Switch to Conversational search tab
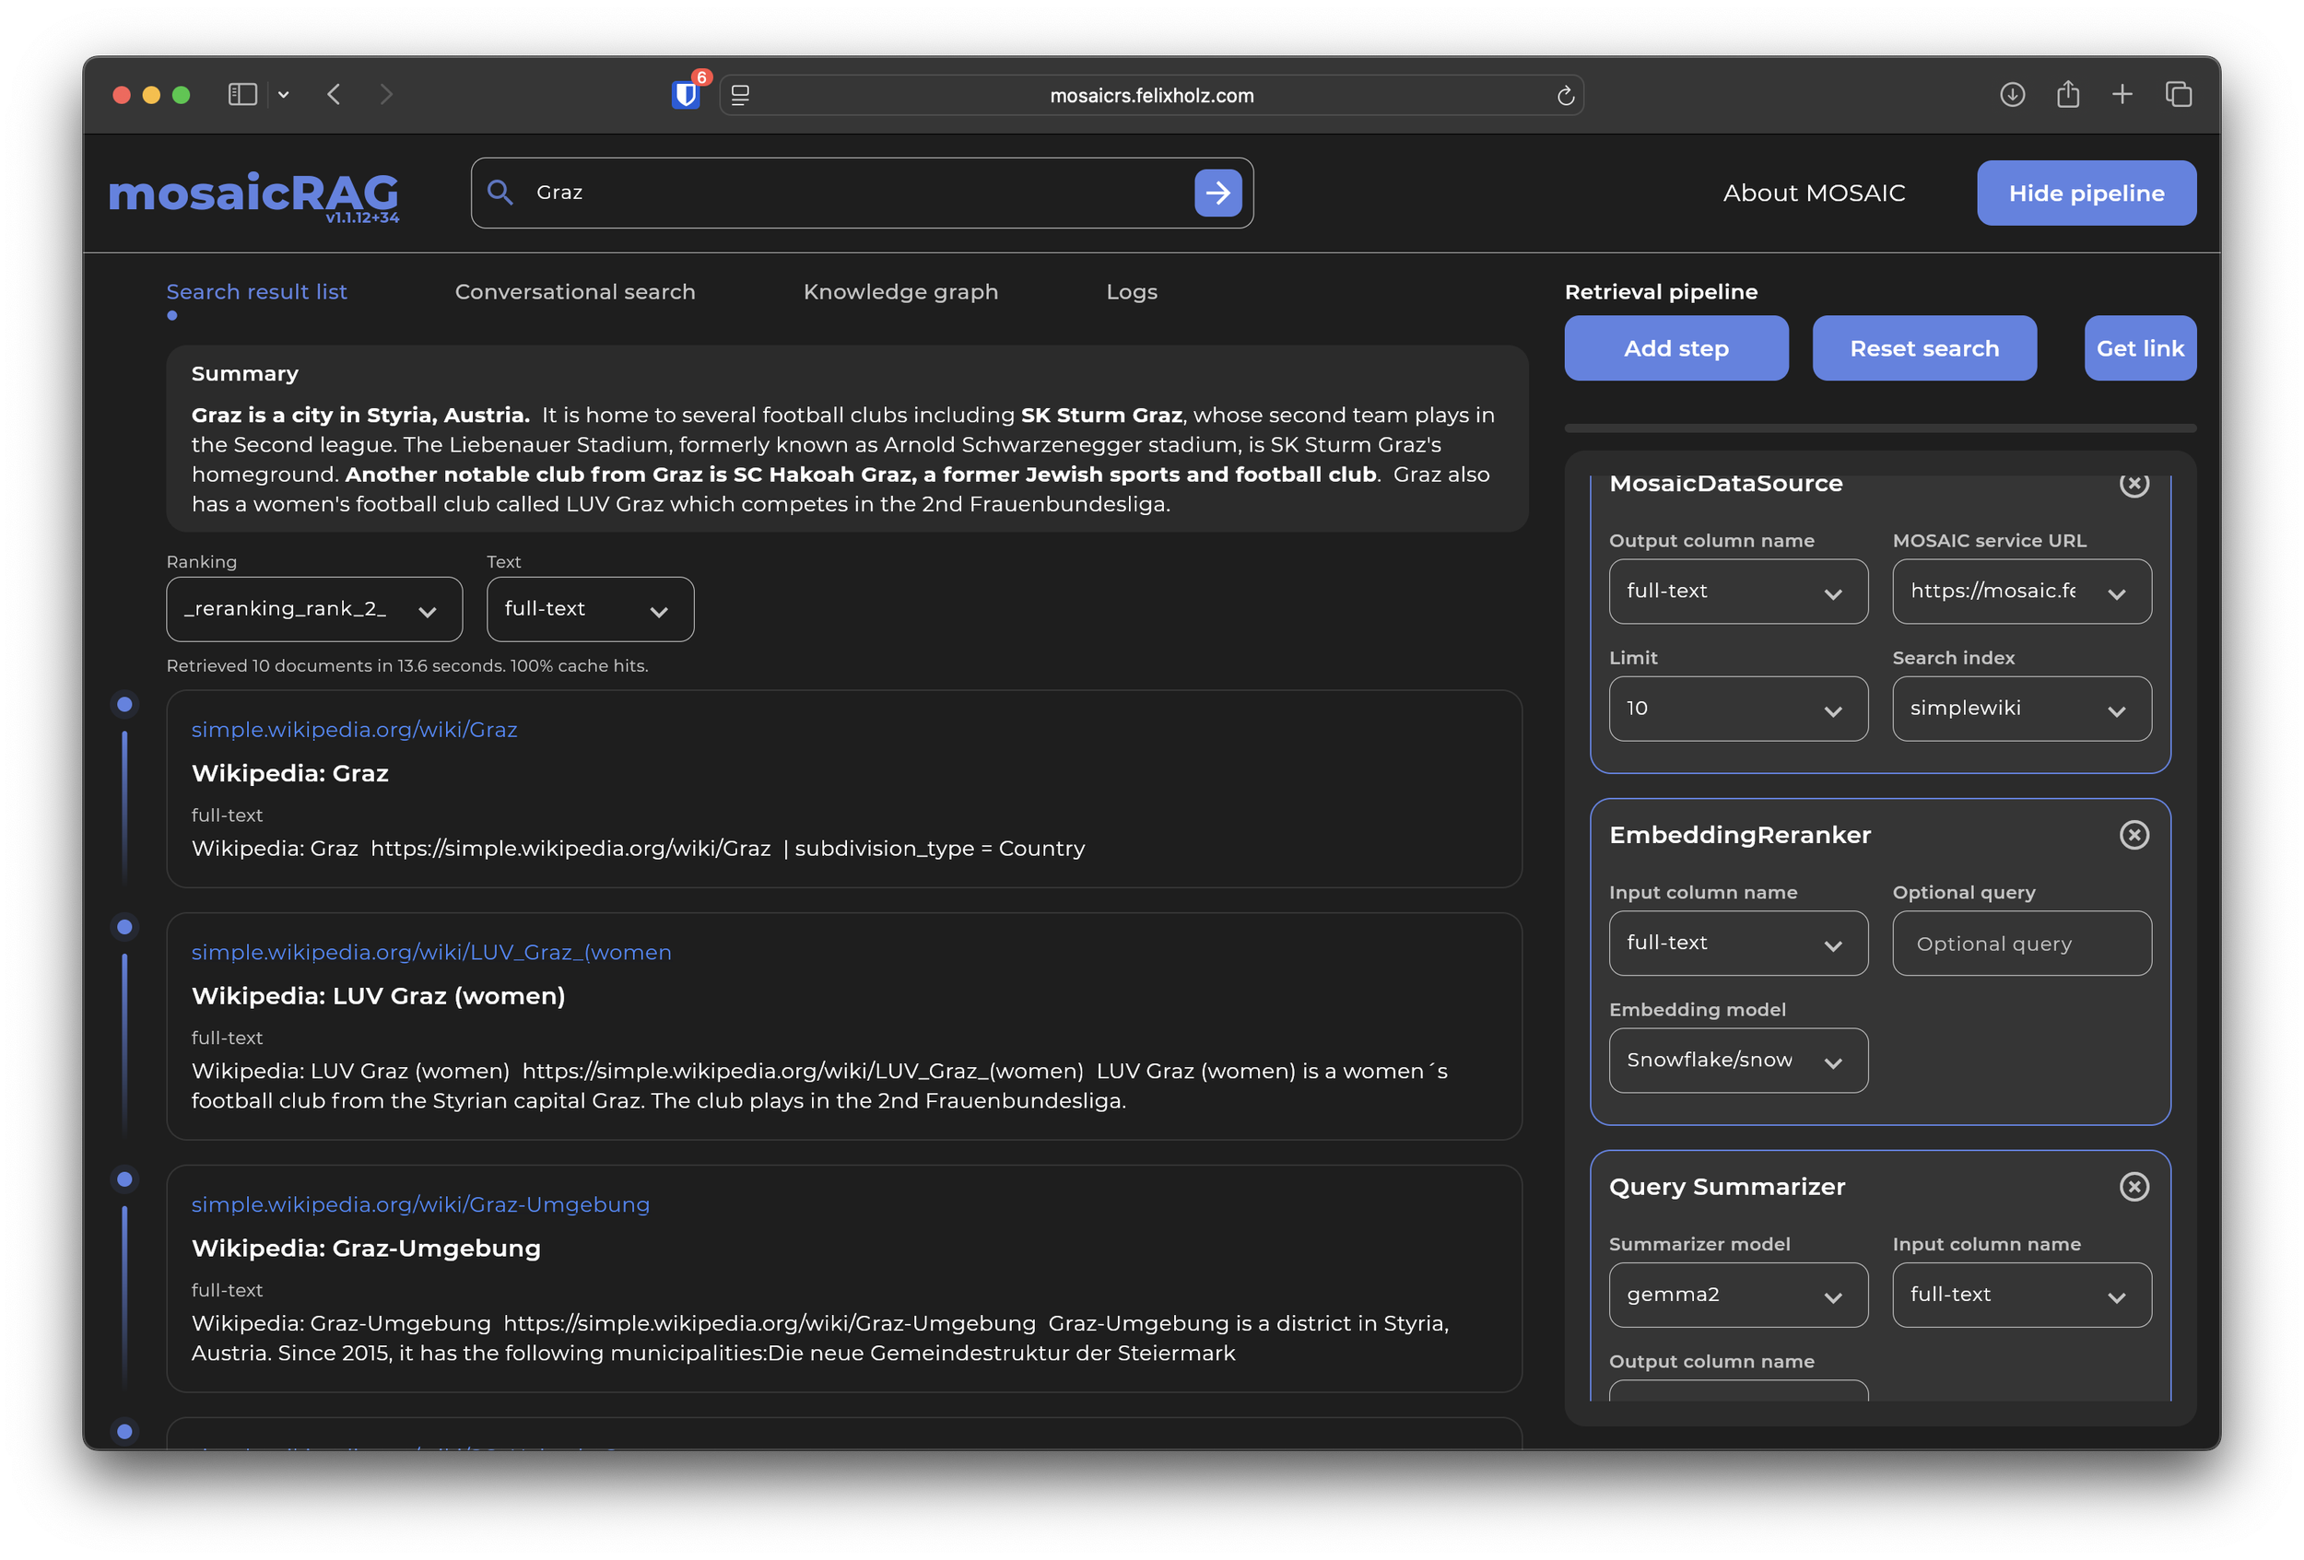Viewport: 2304px width, 1560px height. (575, 291)
